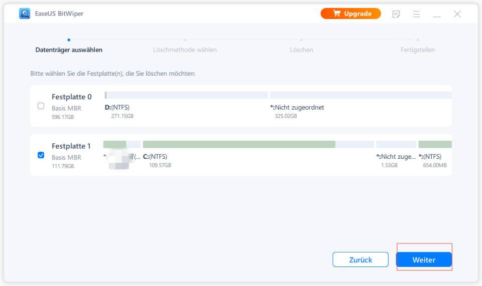This screenshot has width=482, height=286.
Task: Click the 1.53GB unallocated partition
Action: tap(396, 144)
